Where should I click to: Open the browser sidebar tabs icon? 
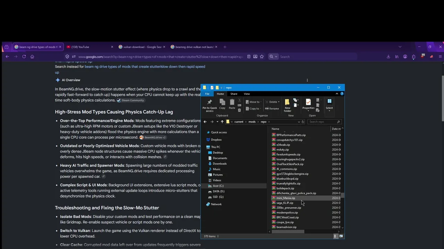click(6, 47)
